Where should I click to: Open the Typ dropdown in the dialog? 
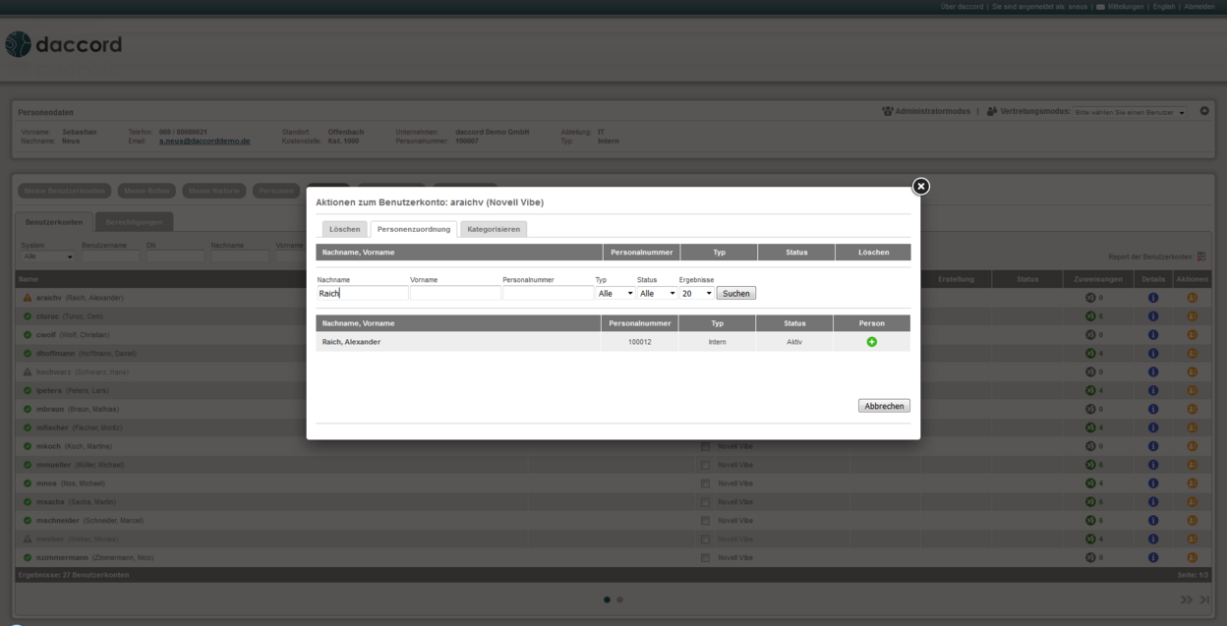point(614,293)
